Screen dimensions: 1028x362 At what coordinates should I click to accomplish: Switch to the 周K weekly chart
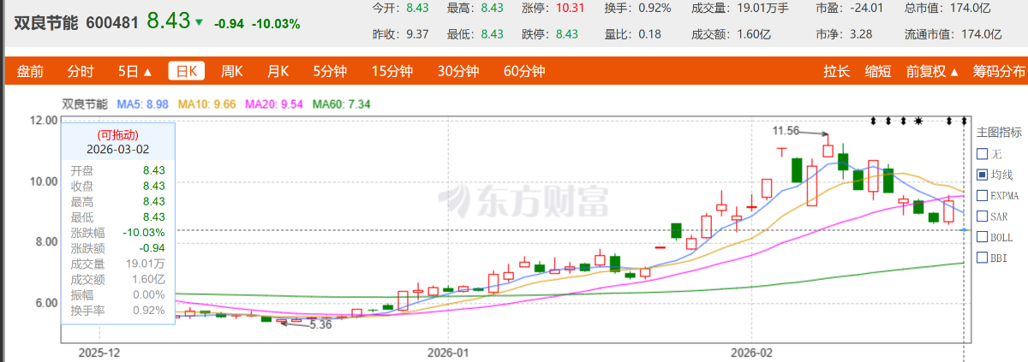pos(232,71)
